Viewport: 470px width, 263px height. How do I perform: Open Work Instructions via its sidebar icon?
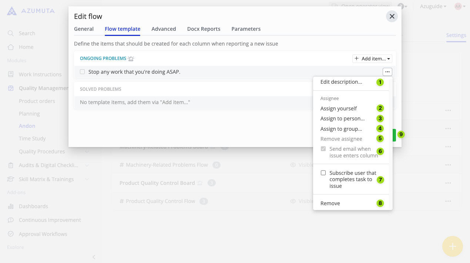coord(10,74)
